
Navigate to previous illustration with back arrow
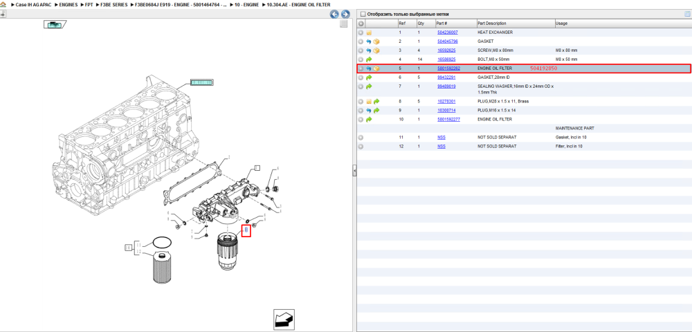(x=334, y=14)
